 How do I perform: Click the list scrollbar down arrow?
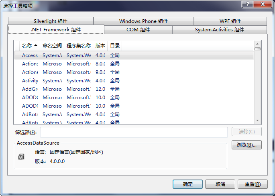pyautogui.click(x=257, y=120)
